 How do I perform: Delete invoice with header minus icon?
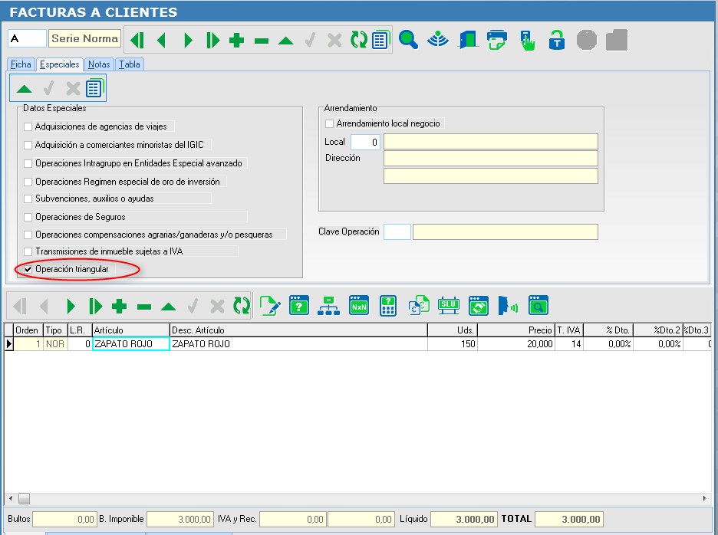click(262, 41)
